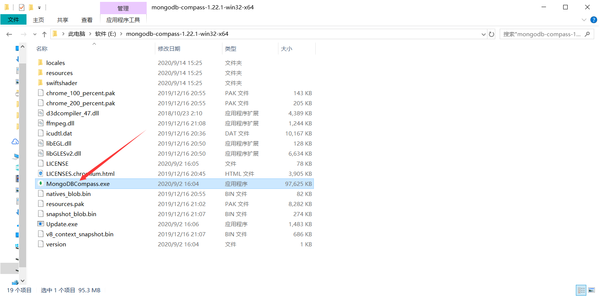Sort files by 修改日期 column

point(169,49)
